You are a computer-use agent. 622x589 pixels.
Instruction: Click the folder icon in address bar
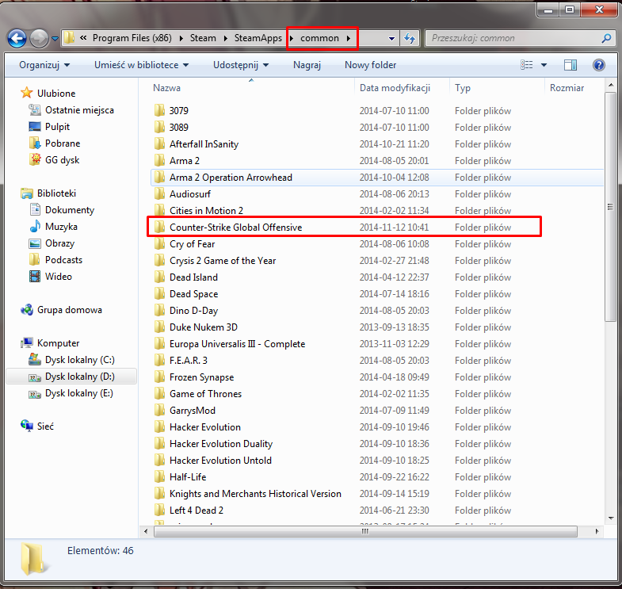(x=69, y=38)
